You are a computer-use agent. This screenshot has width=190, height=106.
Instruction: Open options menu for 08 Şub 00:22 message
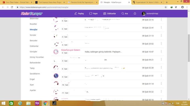click(x=161, y=92)
